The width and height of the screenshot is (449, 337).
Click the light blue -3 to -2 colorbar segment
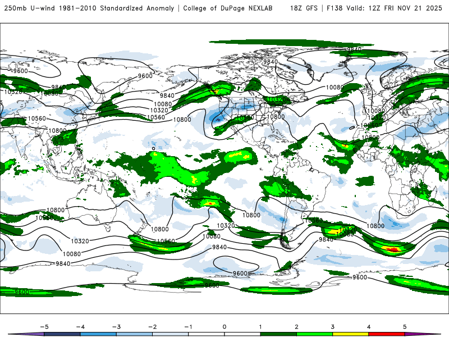[134, 334]
